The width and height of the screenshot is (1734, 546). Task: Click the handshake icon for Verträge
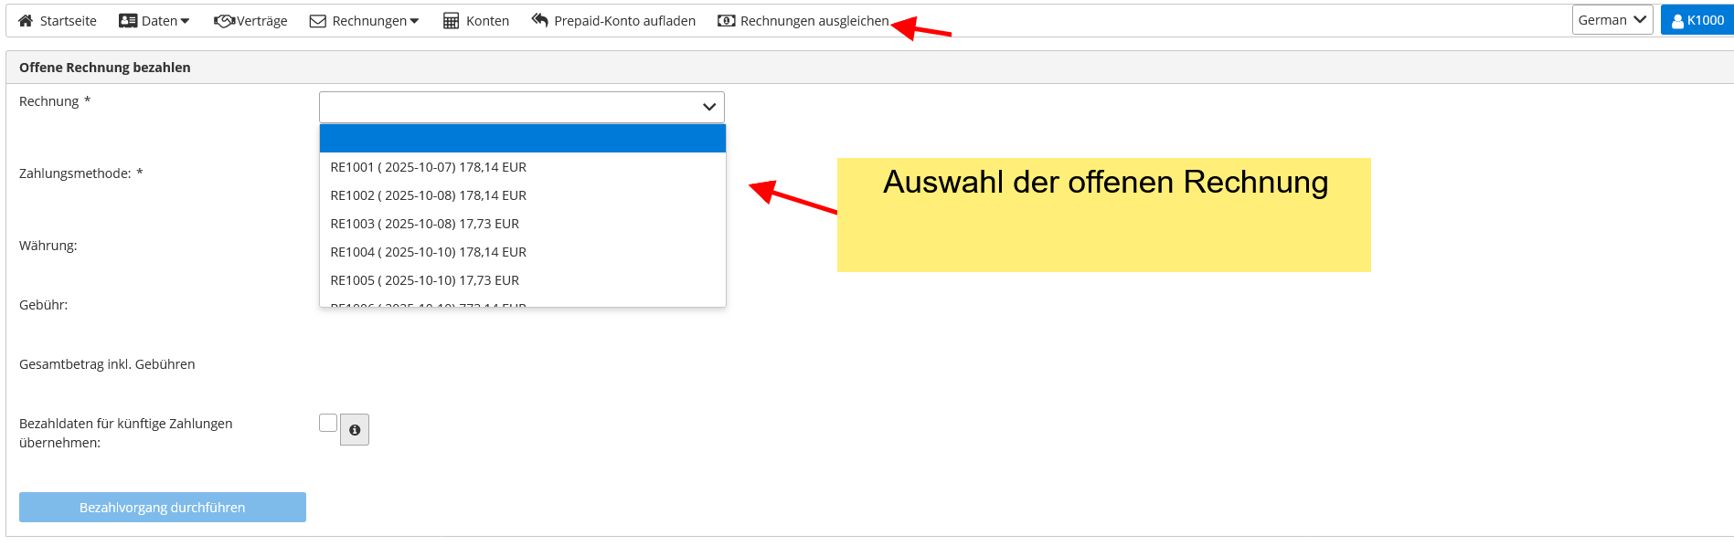click(224, 21)
